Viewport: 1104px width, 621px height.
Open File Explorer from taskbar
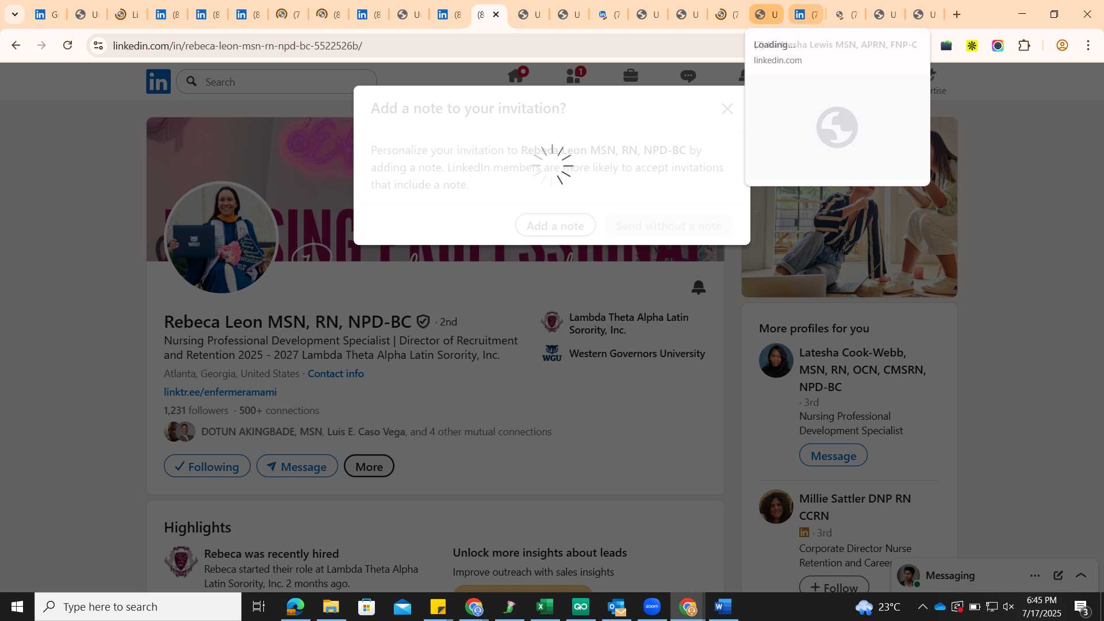point(331,607)
